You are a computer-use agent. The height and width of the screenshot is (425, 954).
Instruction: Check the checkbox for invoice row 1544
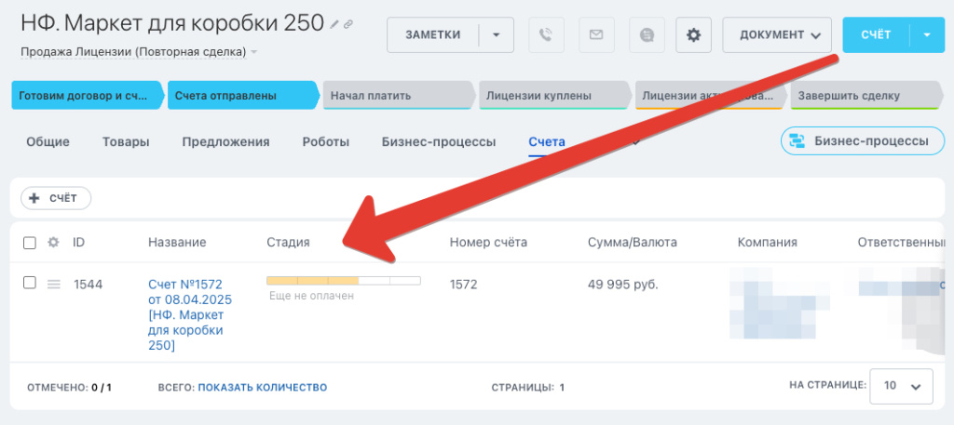click(30, 283)
